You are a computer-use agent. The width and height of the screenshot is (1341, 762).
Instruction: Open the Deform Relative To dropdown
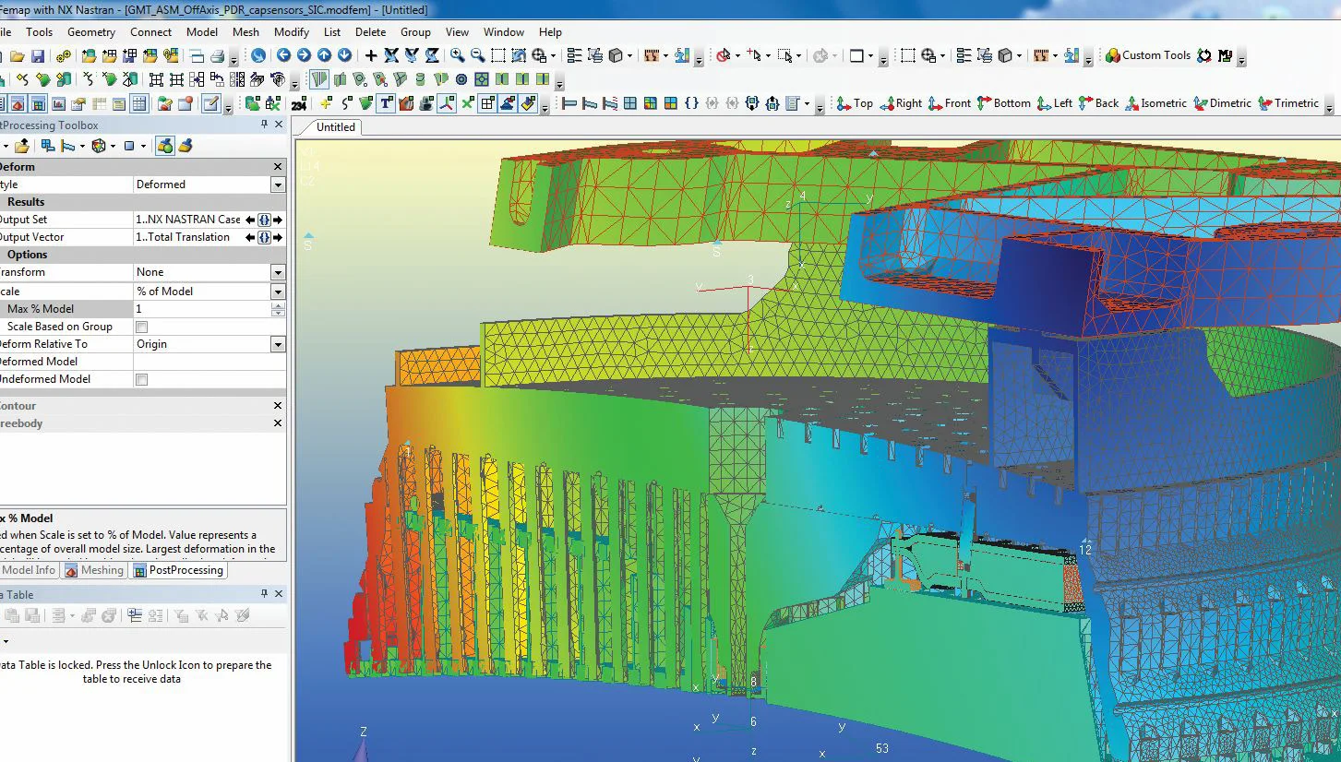point(278,344)
